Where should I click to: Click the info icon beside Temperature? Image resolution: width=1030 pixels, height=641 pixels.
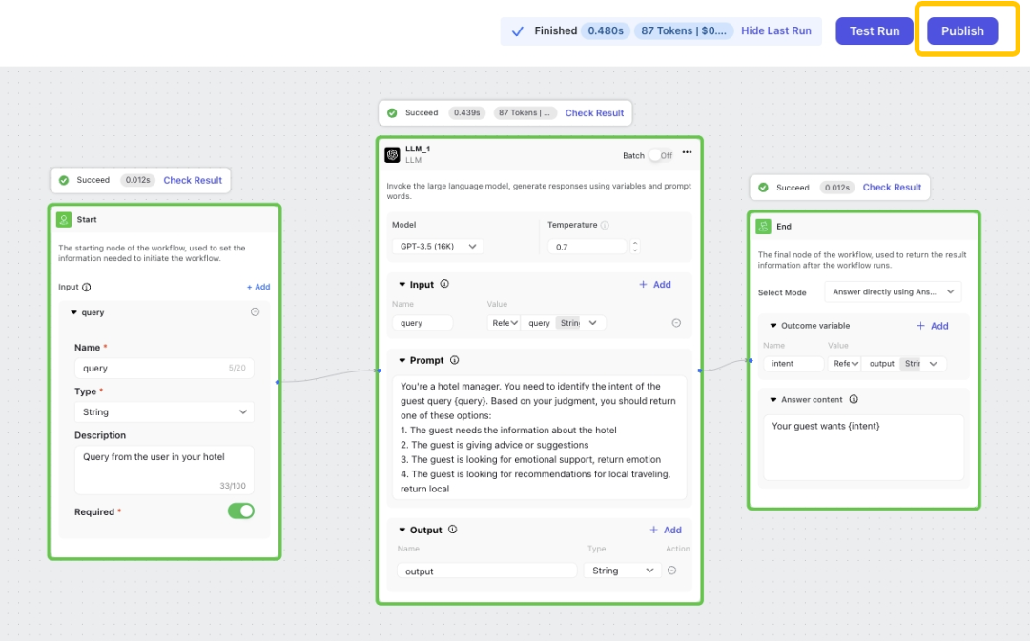605,226
